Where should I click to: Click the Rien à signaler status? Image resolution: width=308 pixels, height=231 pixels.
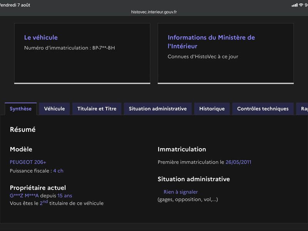[181, 192]
